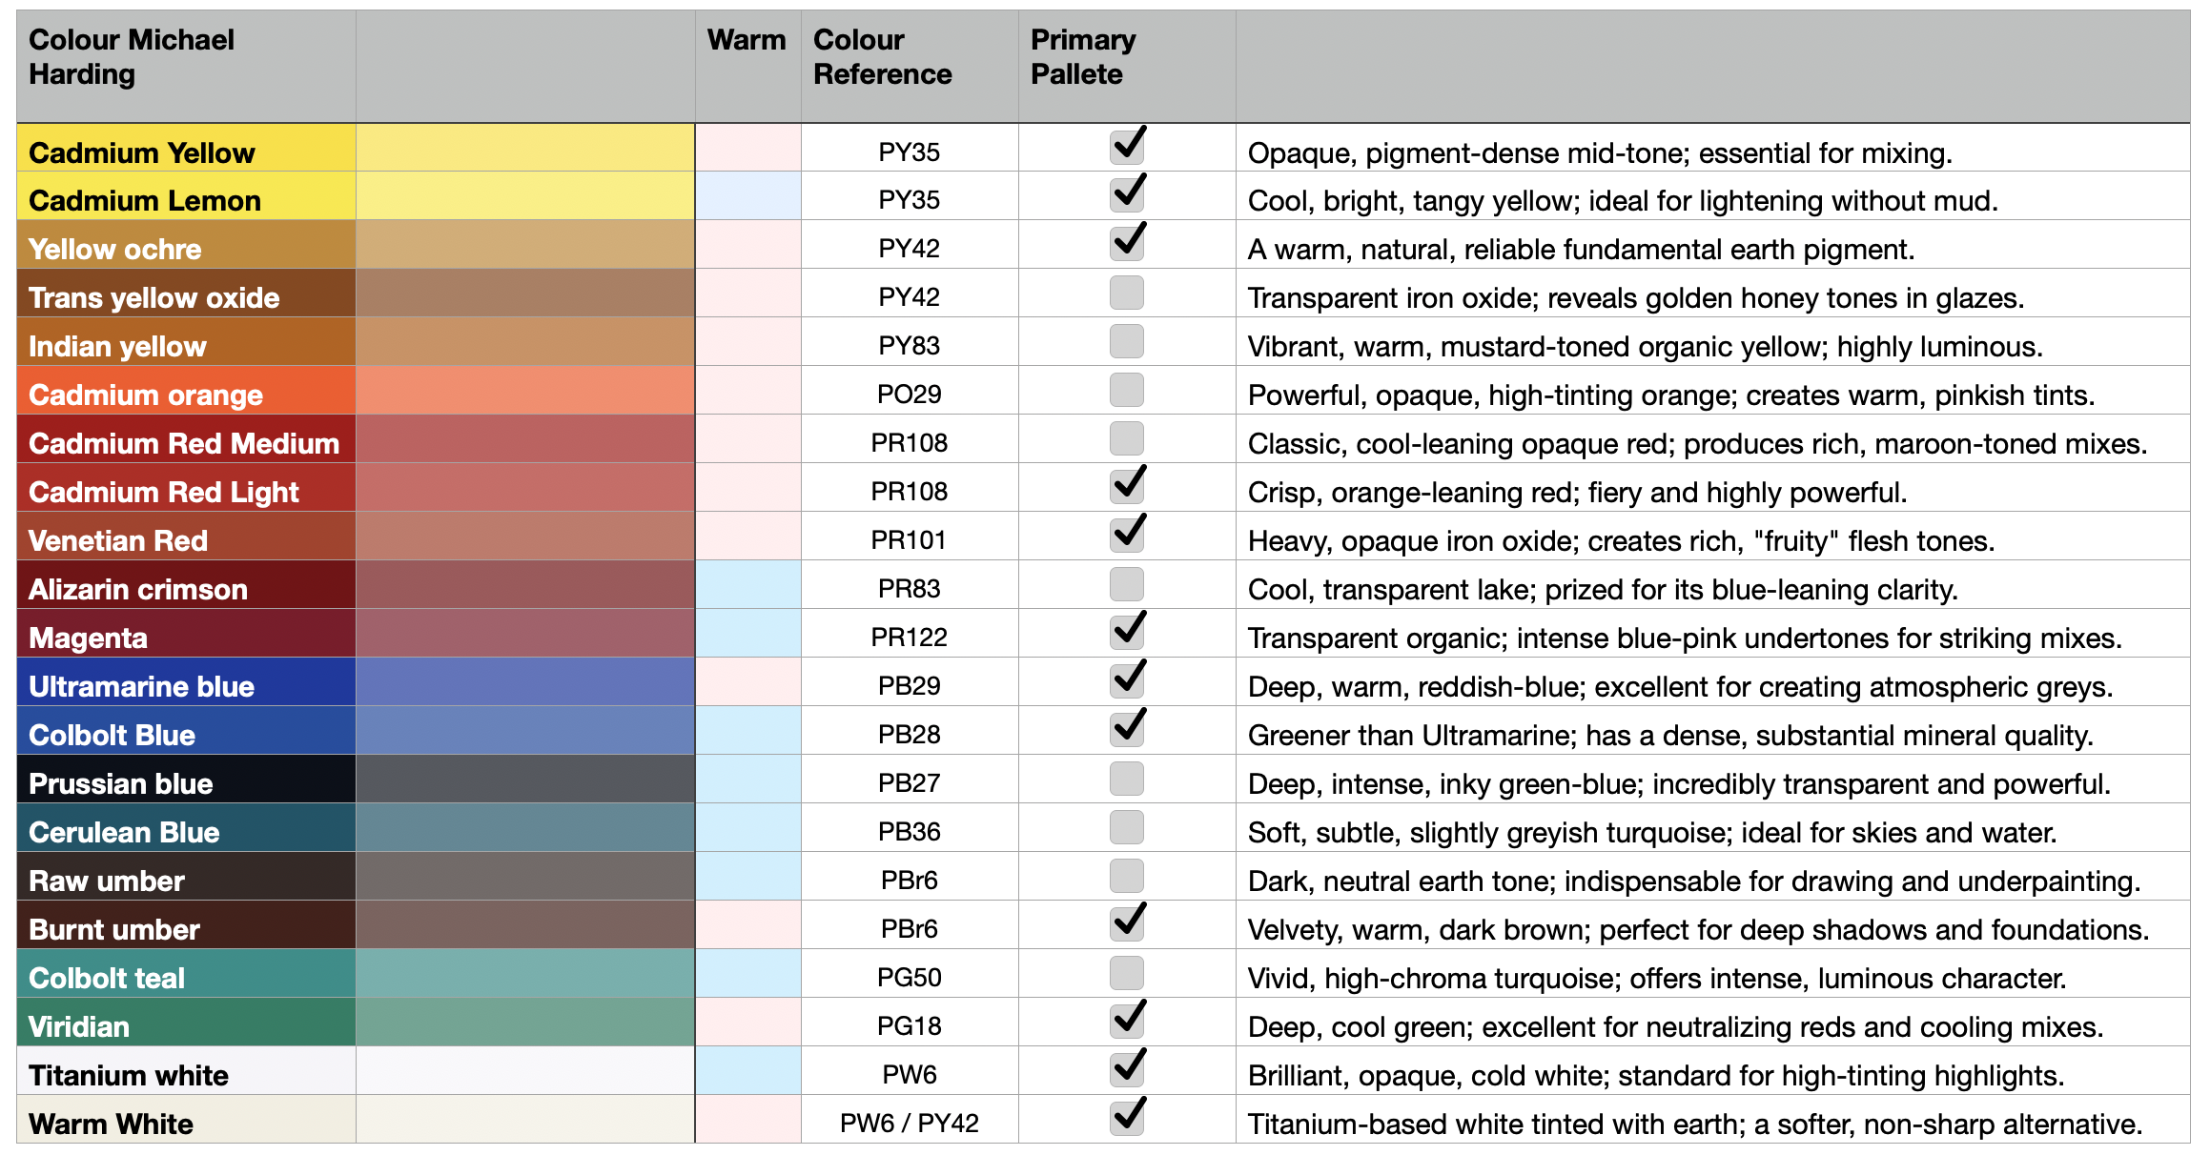Toggle the Ultramarine blue palette checkbox
This screenshot has height=1155, width=2210.
[x=1127, y=681]
